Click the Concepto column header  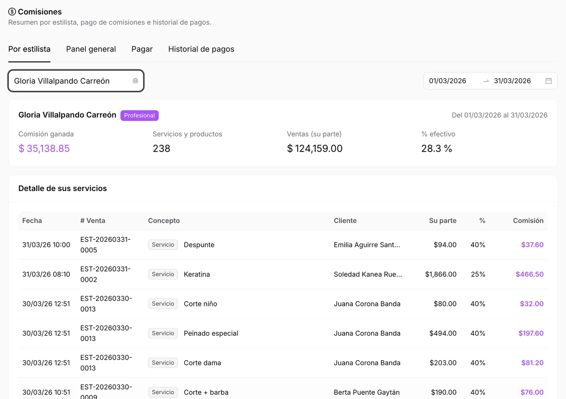(164, 221)
